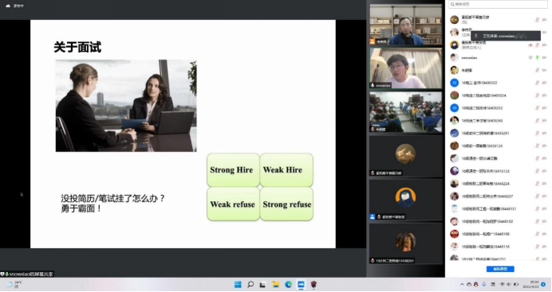Open the Windows Start menu

pyautogui.click(x=238, y=285)
